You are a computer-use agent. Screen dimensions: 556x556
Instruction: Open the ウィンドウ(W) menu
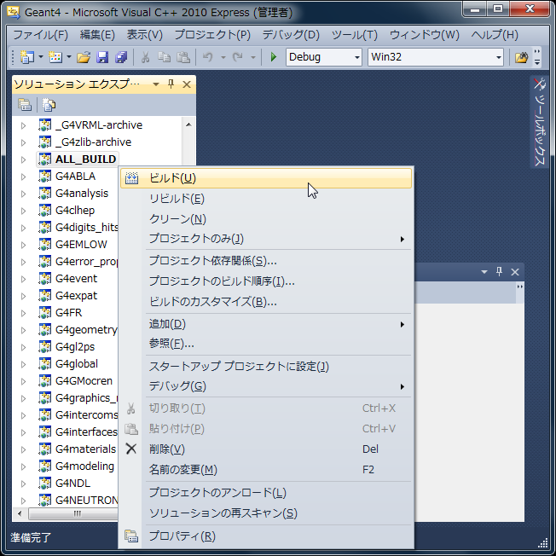tap(424, 35)
